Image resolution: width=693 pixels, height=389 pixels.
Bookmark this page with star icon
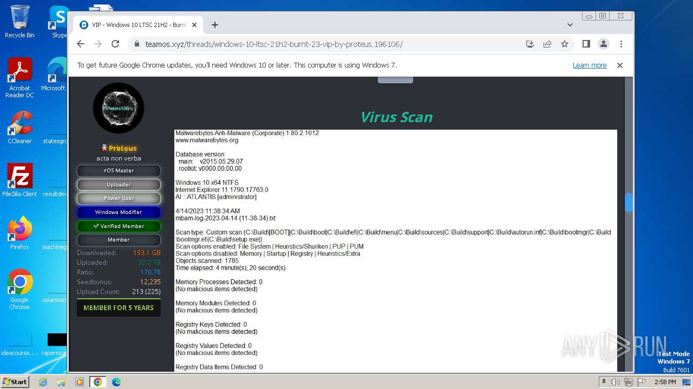[x=565, y=44]
